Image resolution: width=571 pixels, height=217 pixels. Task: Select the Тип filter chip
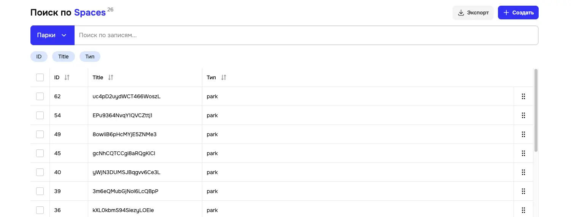point(90,57)
